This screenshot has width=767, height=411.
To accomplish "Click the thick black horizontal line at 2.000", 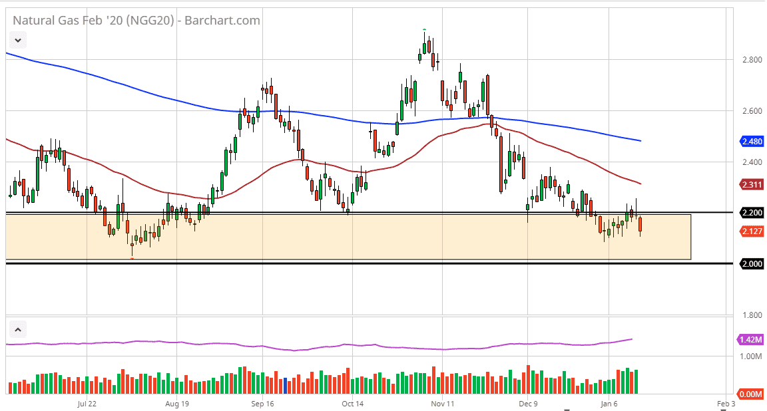I will click(333, 264).
